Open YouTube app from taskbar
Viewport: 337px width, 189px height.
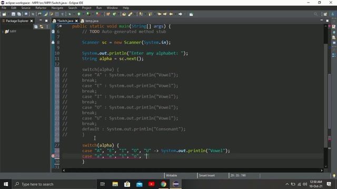(151, 184)
